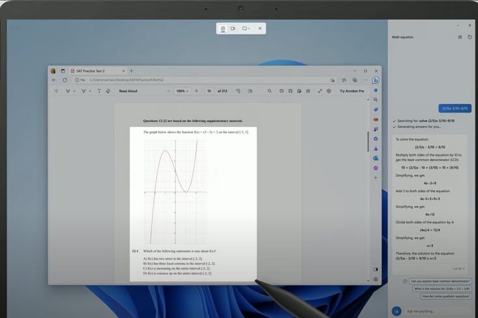Zoom out the PDF page
478x318 pixels.
[169, 91]
